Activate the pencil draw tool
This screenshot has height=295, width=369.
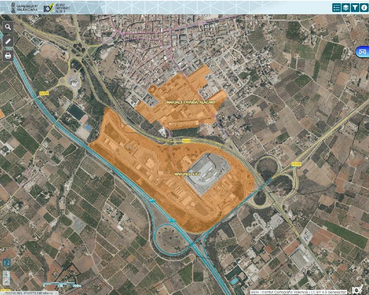pyautogui.click(x=8, y=41)
